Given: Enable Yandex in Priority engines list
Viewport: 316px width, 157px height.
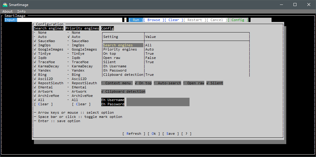Looking at the screenshot, I should tap(76, 70).
